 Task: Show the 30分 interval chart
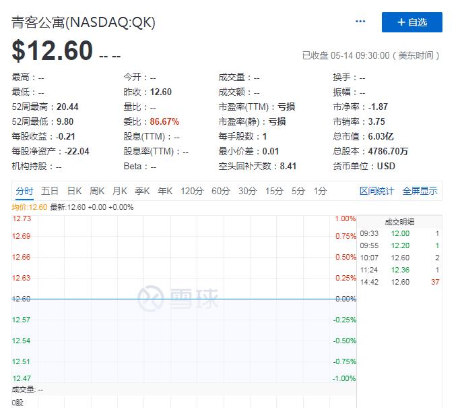[248, 191]
